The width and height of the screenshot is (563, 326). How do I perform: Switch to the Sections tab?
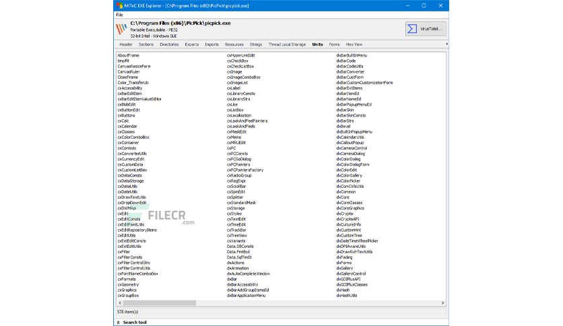pos(146,44)
